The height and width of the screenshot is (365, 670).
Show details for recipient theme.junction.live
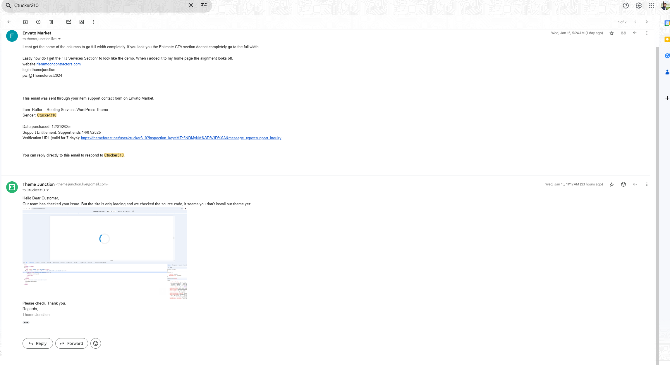[x=59, y=39]
